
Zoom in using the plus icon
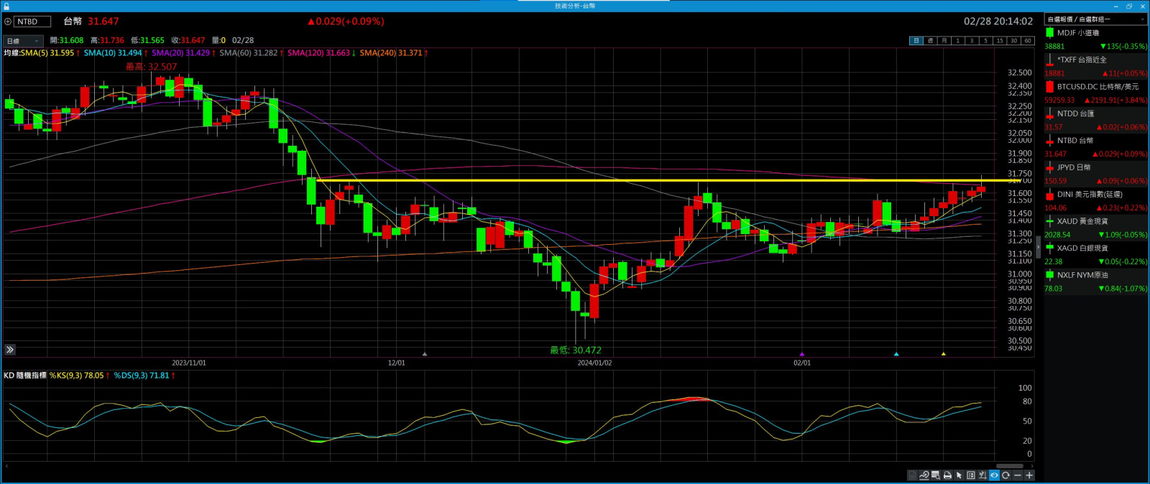pyautogui.click(x=1029, y=475)
